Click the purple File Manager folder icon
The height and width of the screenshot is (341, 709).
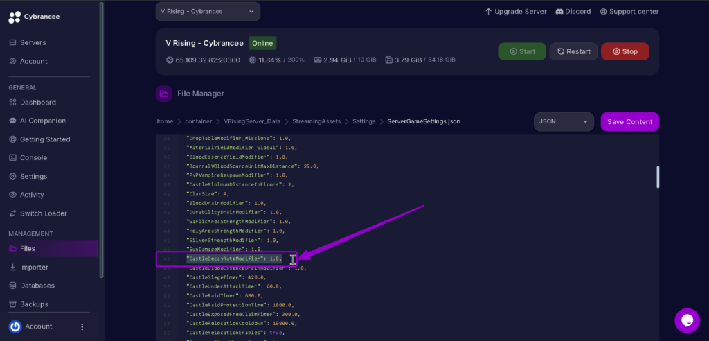[163, 94]
